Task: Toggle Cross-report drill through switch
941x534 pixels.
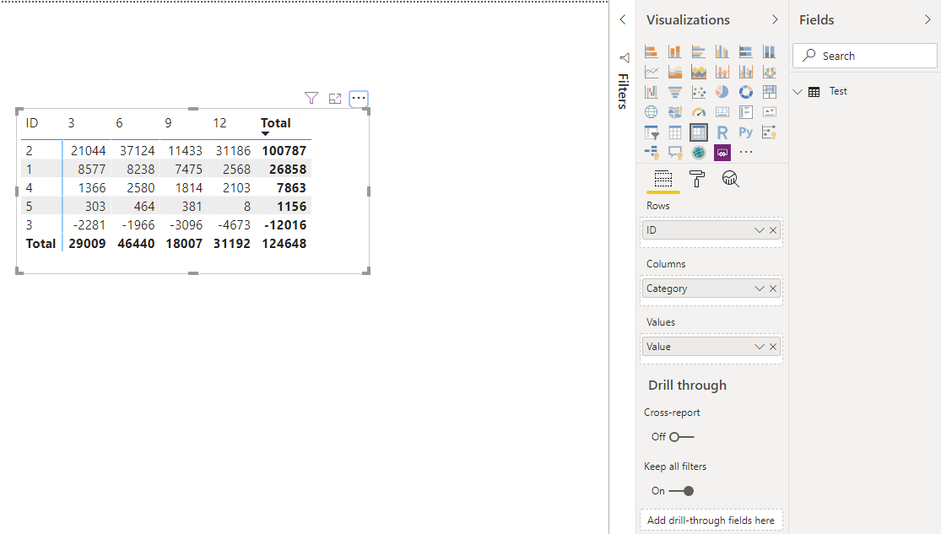Action: click(x=681, y=437)
